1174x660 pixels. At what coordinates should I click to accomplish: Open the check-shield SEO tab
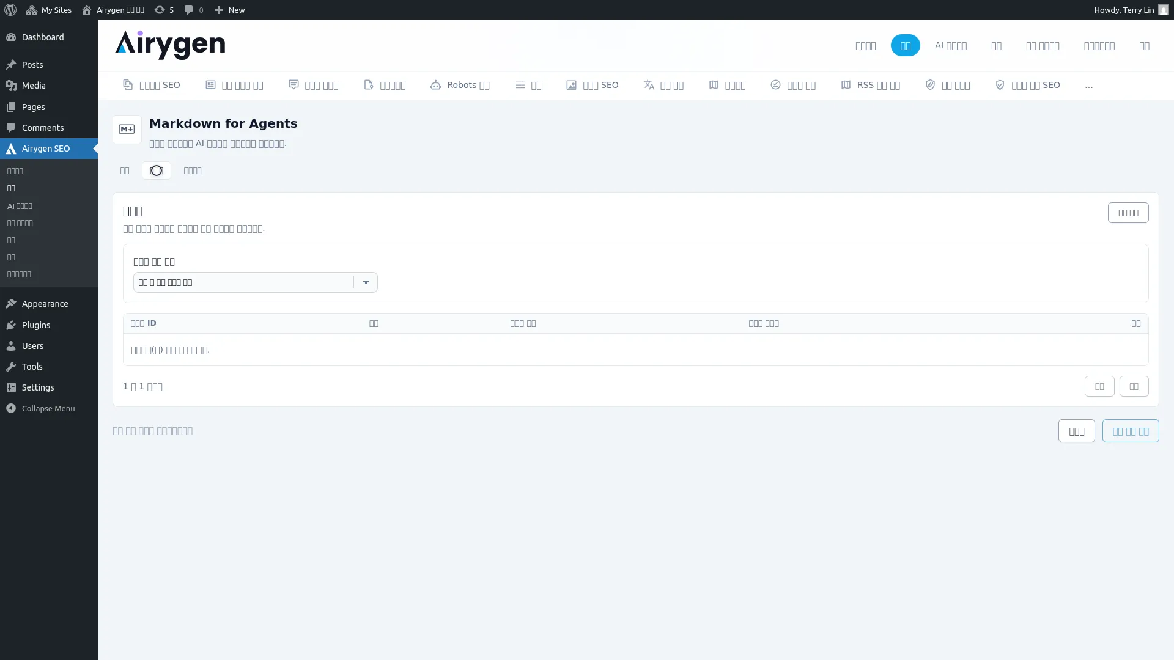tap(1027, 85)
